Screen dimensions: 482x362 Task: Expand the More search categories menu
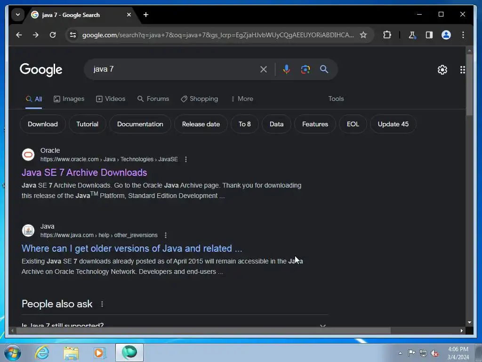242,99
